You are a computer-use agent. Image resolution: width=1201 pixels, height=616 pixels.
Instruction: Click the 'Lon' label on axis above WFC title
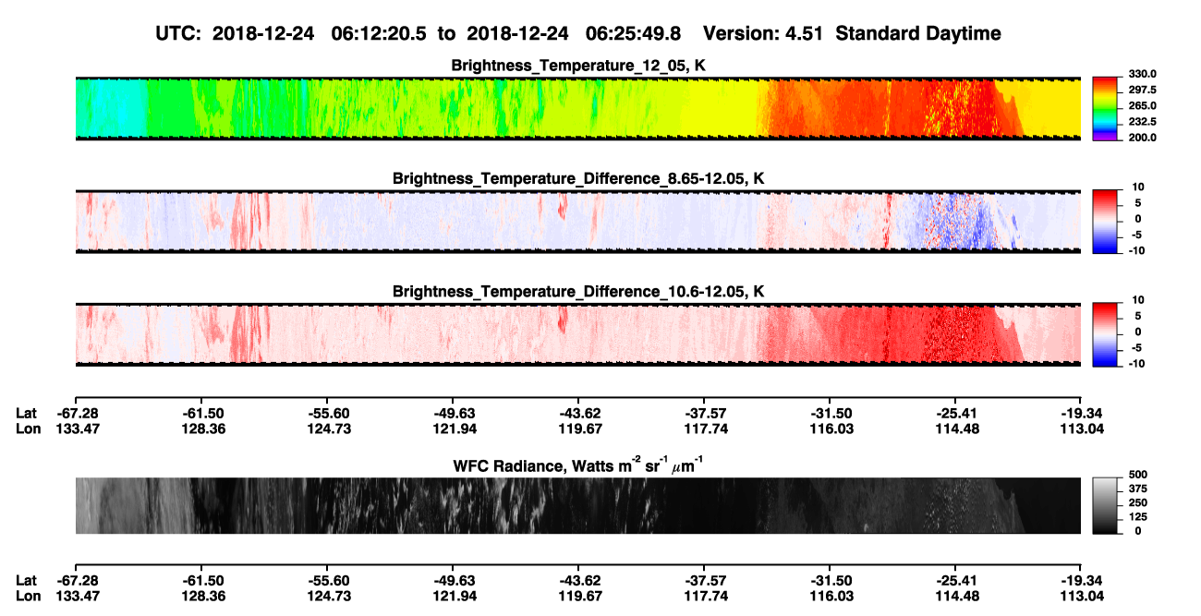point(28,429)
